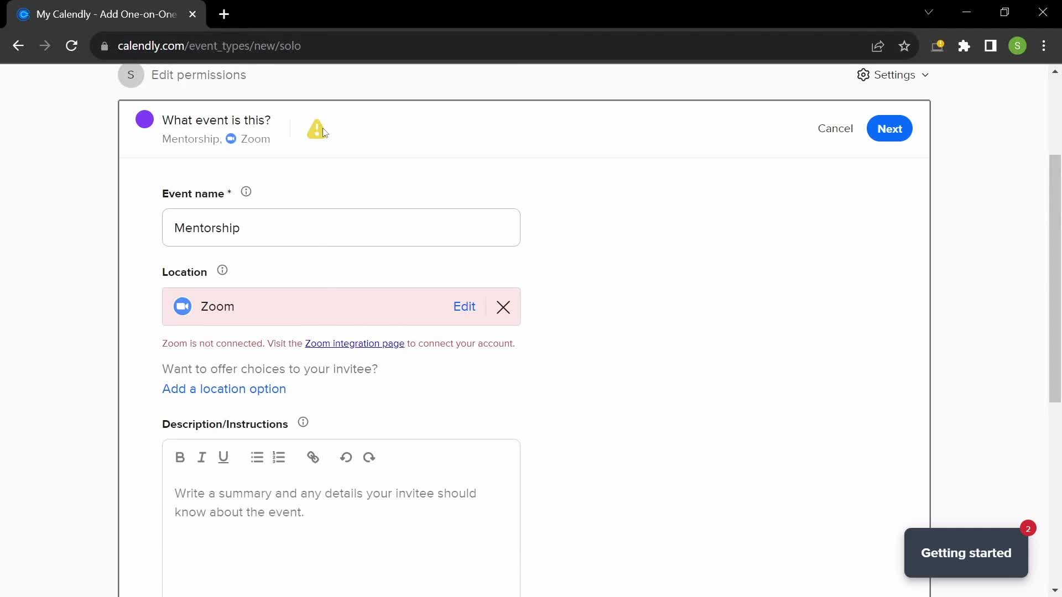Image resolution: width=1062 pixels, height=597 pixels.
Task: Expand Settings dropdown in top right
Action: (x=893, y=75)
